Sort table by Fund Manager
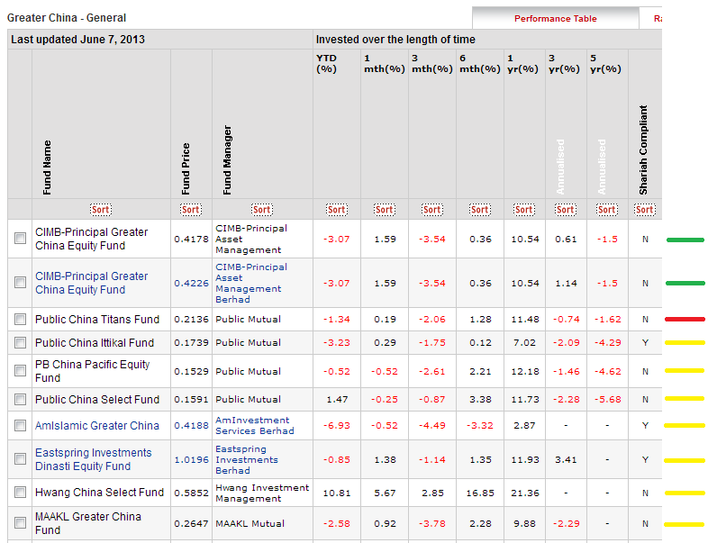 tap(262, 210)
